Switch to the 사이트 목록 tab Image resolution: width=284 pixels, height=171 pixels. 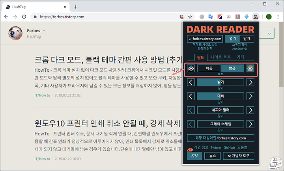click(x=220, y=57)
